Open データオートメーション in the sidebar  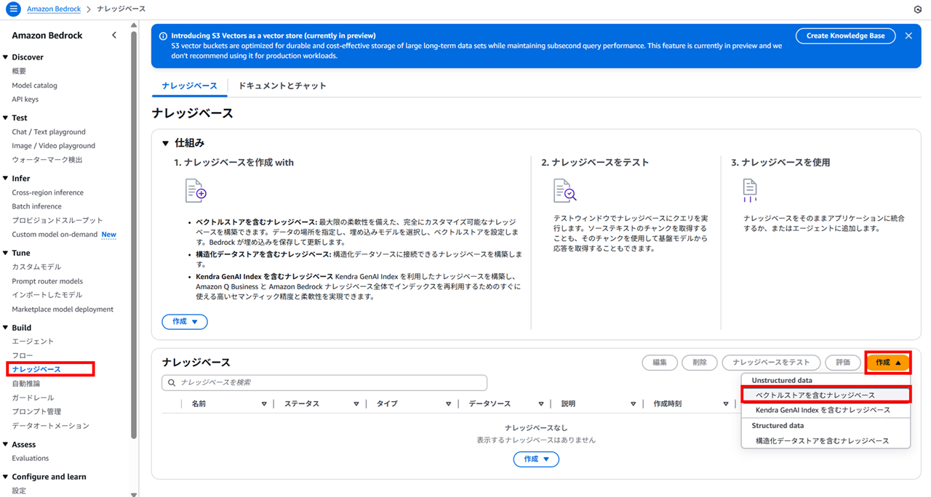[x=50, y=425]
